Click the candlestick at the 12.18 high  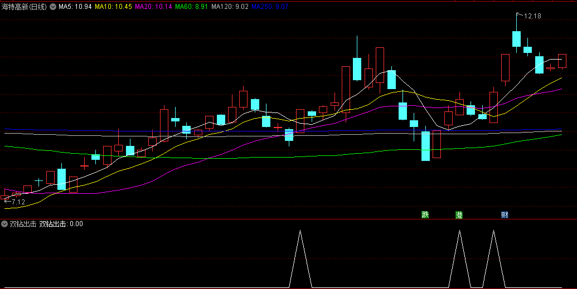pyautogui.click(x=517, y=38)
